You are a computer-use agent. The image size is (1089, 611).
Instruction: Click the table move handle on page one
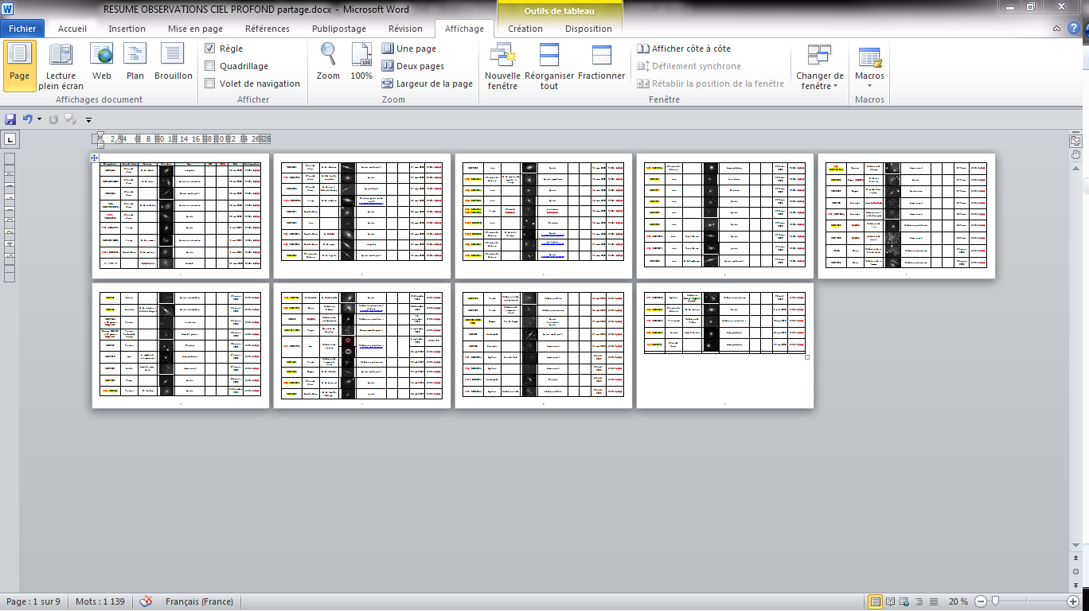(x=95, y=158)
